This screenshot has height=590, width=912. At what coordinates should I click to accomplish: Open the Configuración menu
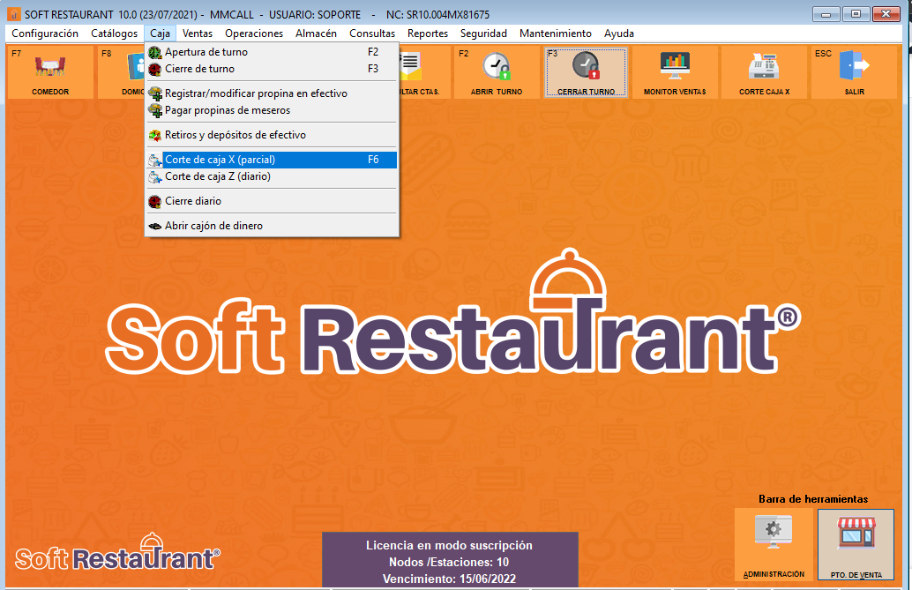tap(45, 34)
